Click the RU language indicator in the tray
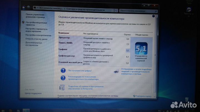The width and height of the screenshot is (200, 112). (x=159, y=111)
